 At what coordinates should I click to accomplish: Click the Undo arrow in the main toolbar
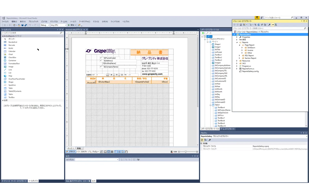tap(30, 25)
